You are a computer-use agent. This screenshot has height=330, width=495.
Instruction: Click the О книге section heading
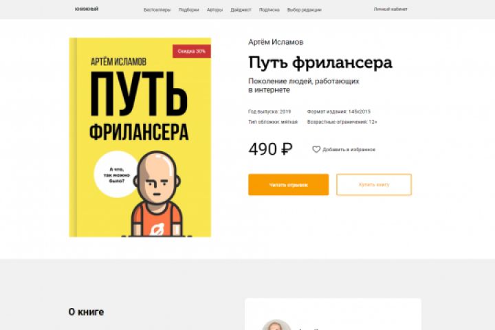coord(86,311)
